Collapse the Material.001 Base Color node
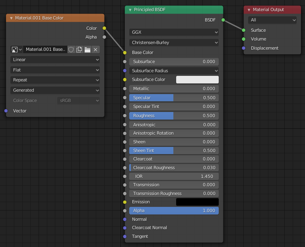Viewport: 305px width, 247px height. tap(11, 18)
